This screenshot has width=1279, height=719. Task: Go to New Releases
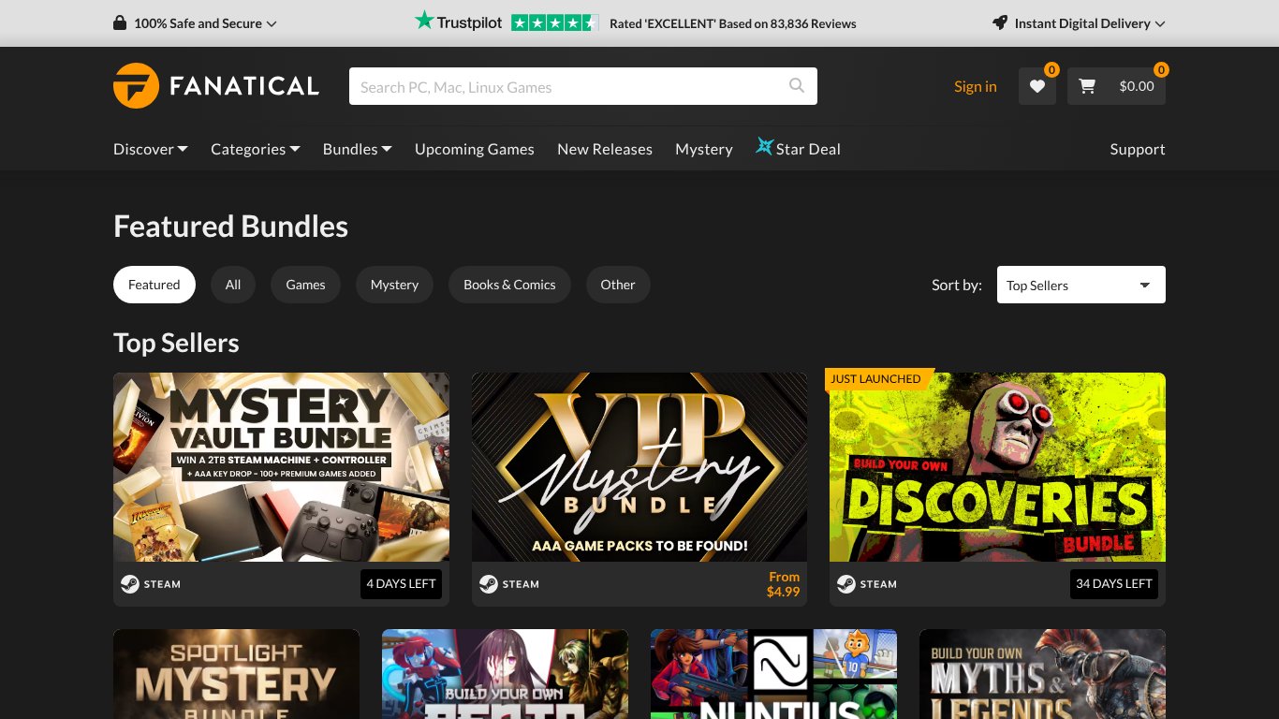(x=605, y=149)
